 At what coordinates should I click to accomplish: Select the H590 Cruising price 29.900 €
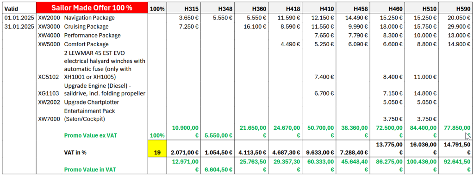click(x=458, y=27)
